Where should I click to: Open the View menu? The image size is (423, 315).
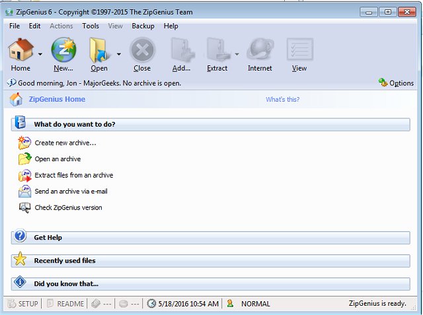tap(116, 26)
